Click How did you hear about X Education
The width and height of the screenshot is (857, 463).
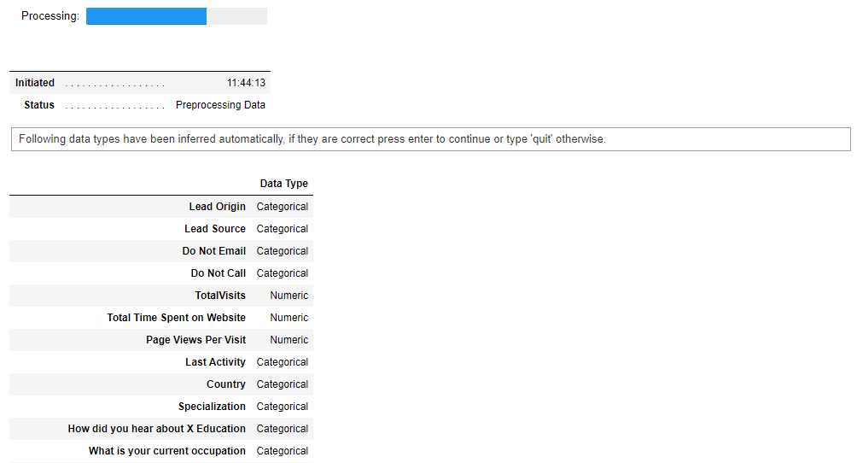156,429
